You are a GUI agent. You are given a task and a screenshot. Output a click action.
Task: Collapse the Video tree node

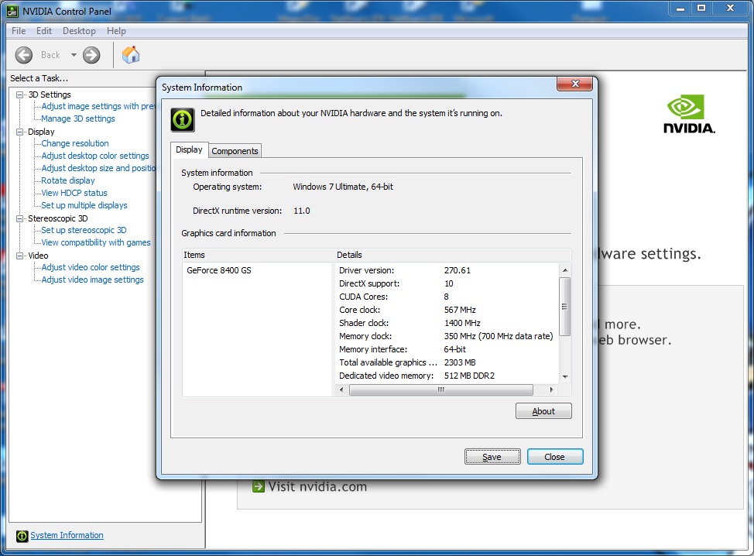pyautogui.click(x=20, y=256)
